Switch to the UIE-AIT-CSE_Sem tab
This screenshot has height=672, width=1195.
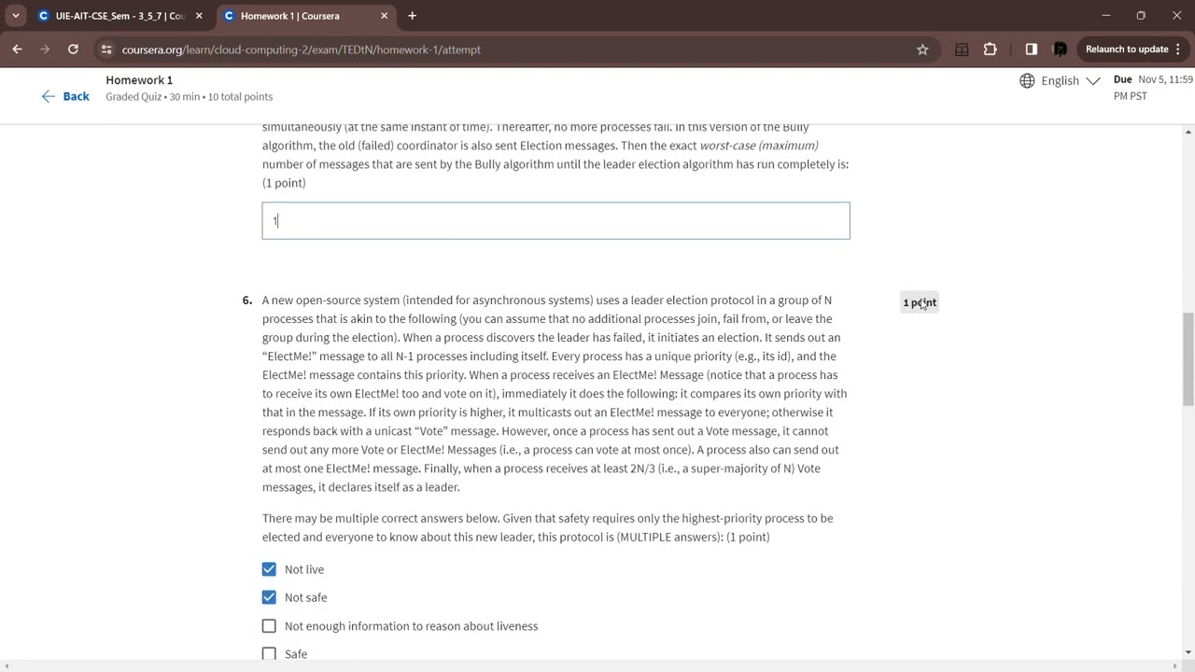119,16
